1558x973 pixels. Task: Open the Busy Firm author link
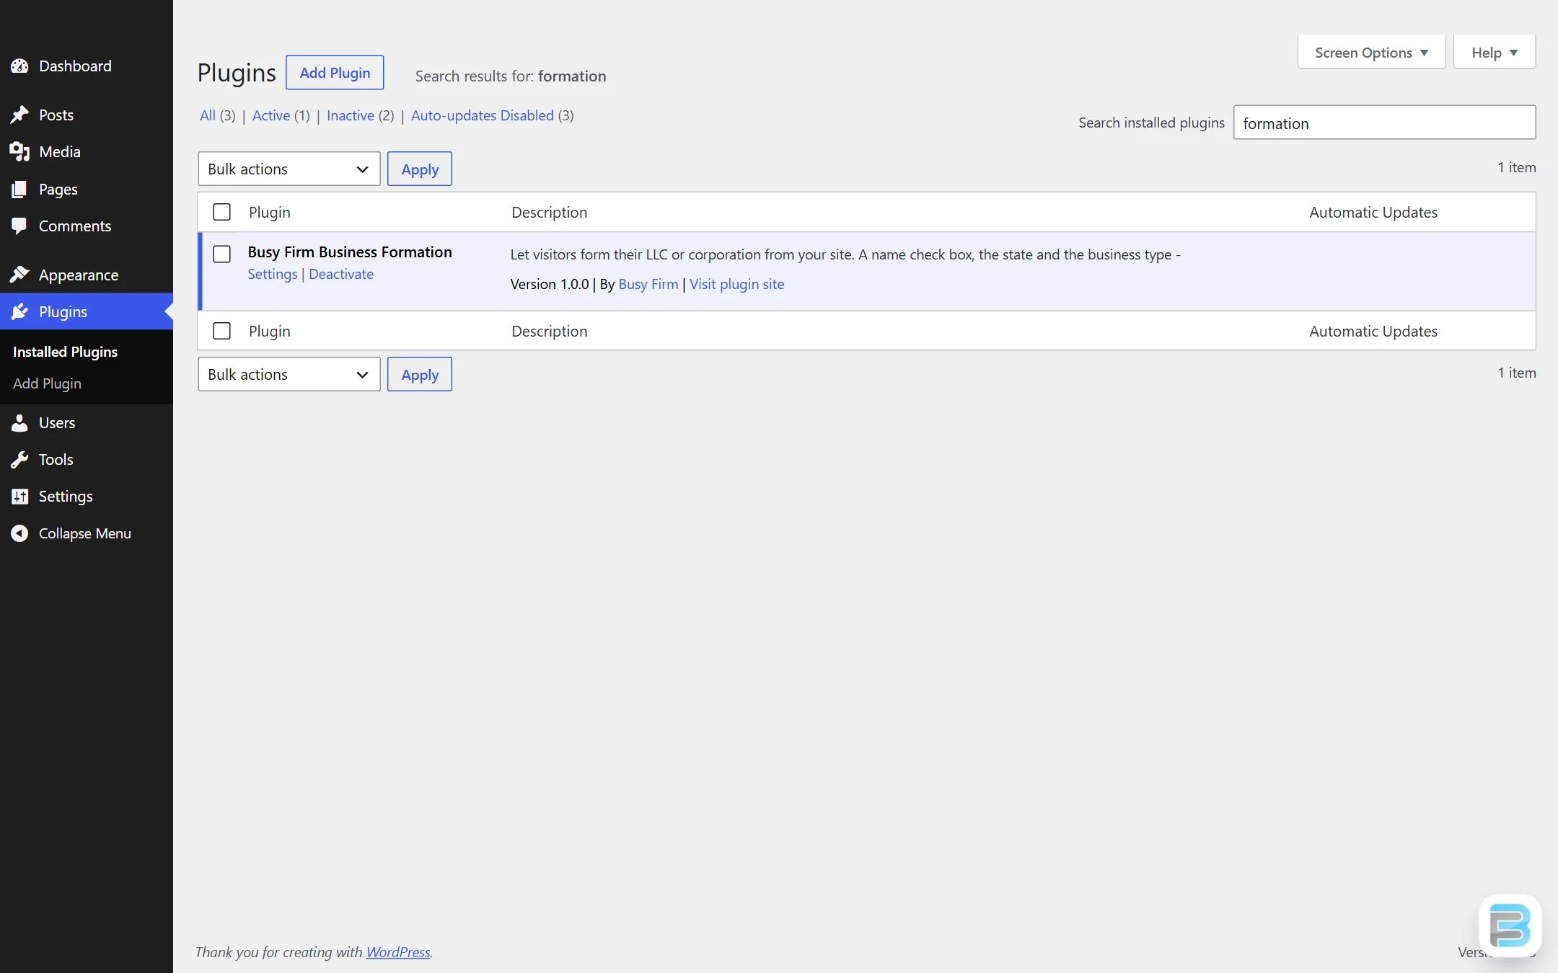tap(648, 284)
